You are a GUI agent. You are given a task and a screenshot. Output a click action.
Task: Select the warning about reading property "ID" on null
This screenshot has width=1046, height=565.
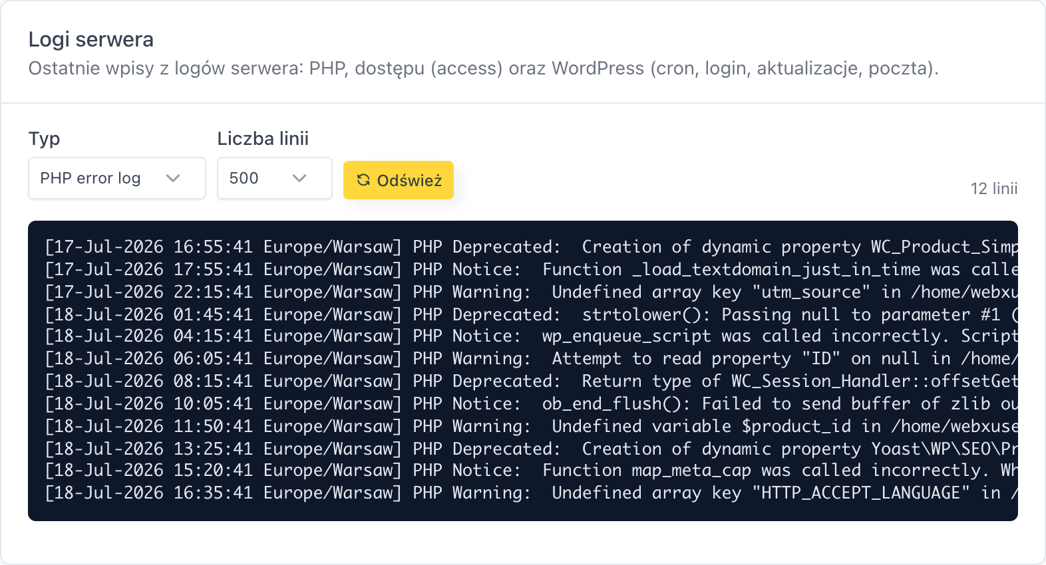(531, 358)
